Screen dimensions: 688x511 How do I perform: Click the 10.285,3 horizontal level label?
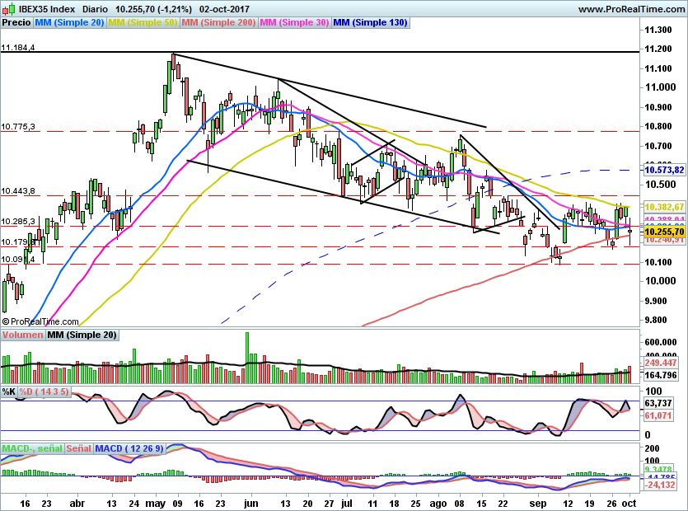click(x=18, y=222)
